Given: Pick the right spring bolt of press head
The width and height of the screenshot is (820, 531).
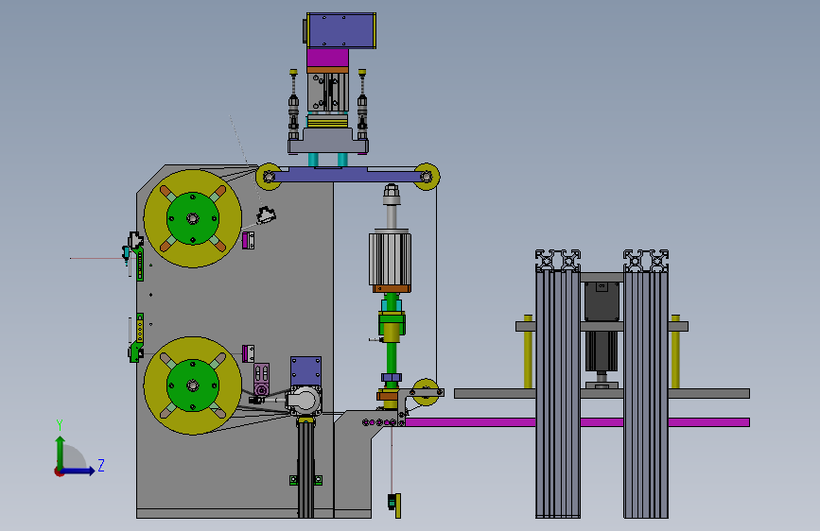Looking at the screenshot, I should tap(362, 104).
